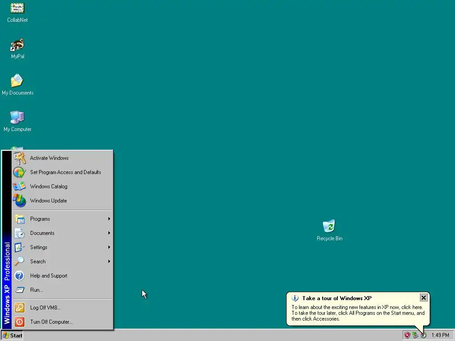The image size is (455, 341).
Task: Click the Help and Support question mark icon
Action: [x=20, y=276]
